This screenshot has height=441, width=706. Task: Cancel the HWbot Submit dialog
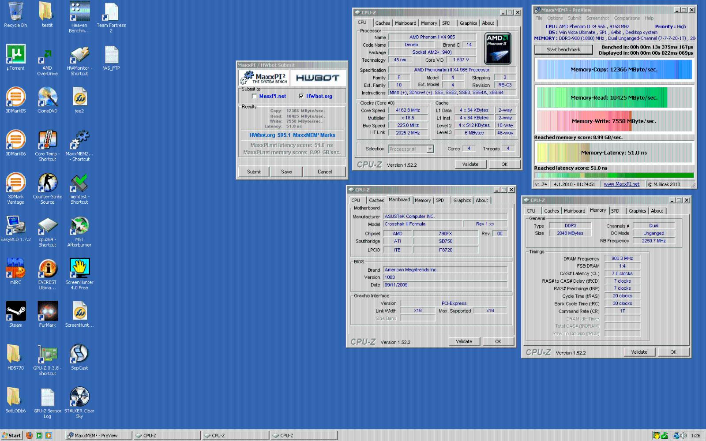[x=325, y=172]
